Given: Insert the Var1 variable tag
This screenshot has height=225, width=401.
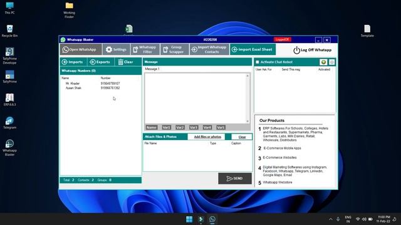Looking at the screenshot, I should click(x=167, y=127).
